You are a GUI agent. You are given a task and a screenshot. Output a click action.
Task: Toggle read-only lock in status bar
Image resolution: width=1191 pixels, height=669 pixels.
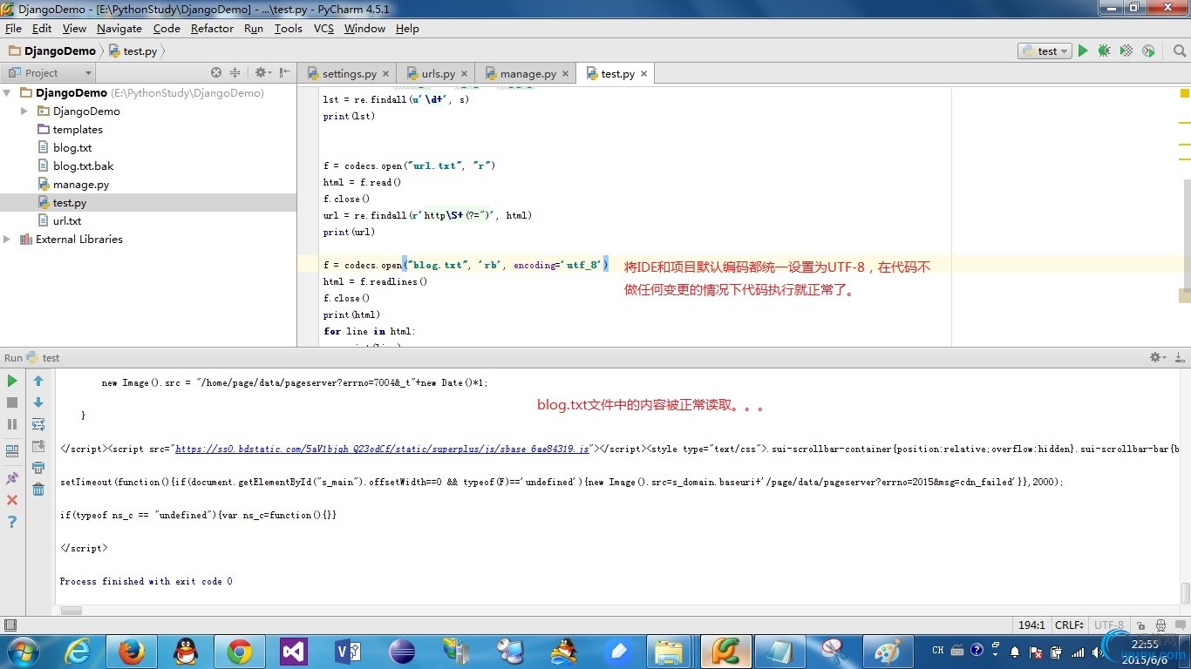pyautogui.click(x=1141, y=625)
